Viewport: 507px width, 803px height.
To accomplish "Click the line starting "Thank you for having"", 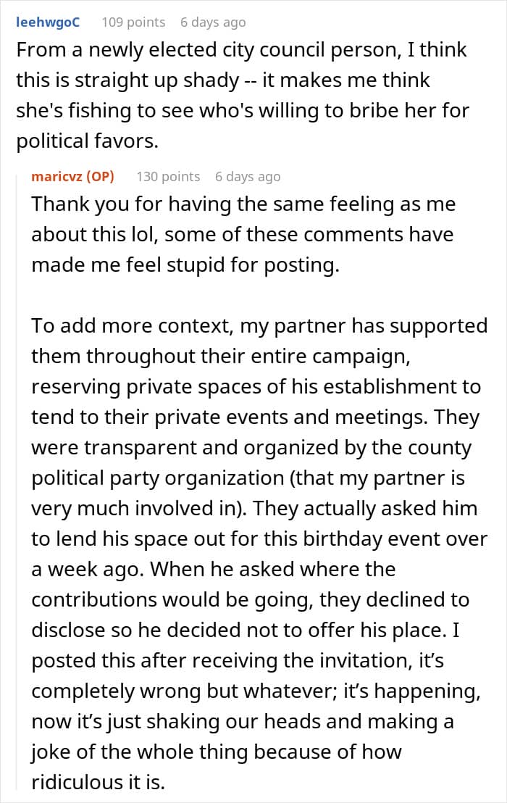I will (243, 204).
